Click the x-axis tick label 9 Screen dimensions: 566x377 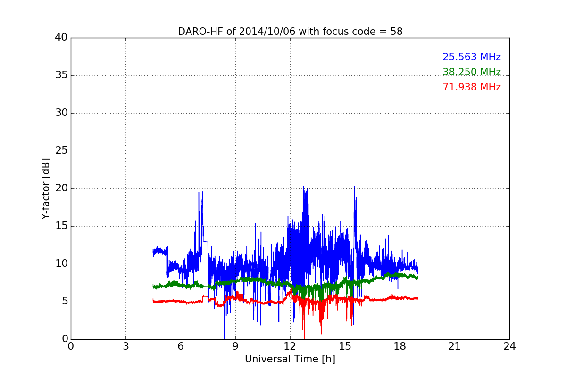[x=235, y=346]
